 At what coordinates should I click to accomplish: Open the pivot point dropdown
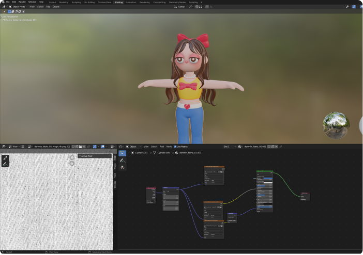click(191, 7)
